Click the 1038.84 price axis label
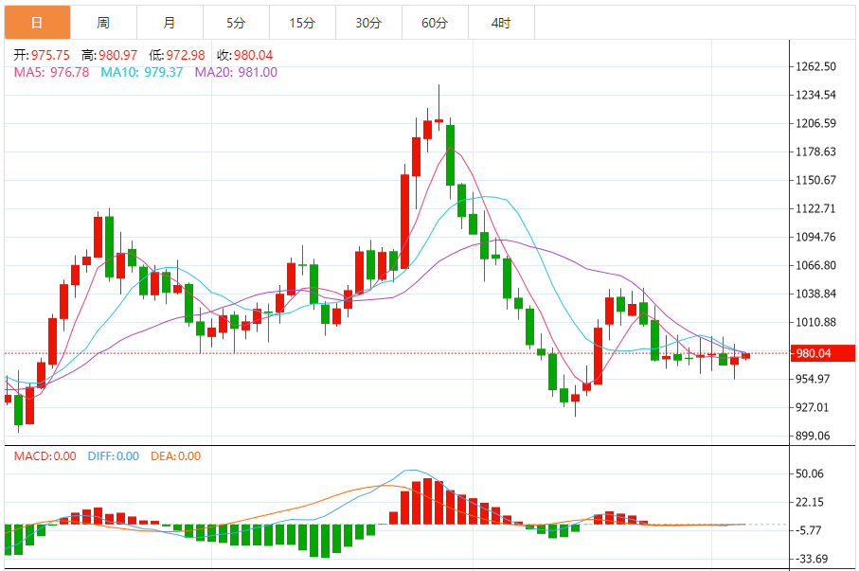 tap(815, 294)
